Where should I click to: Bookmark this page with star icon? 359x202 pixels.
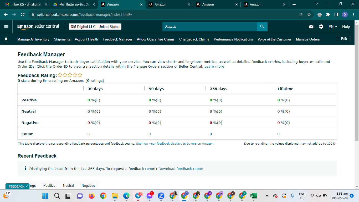tap(309, 14)
